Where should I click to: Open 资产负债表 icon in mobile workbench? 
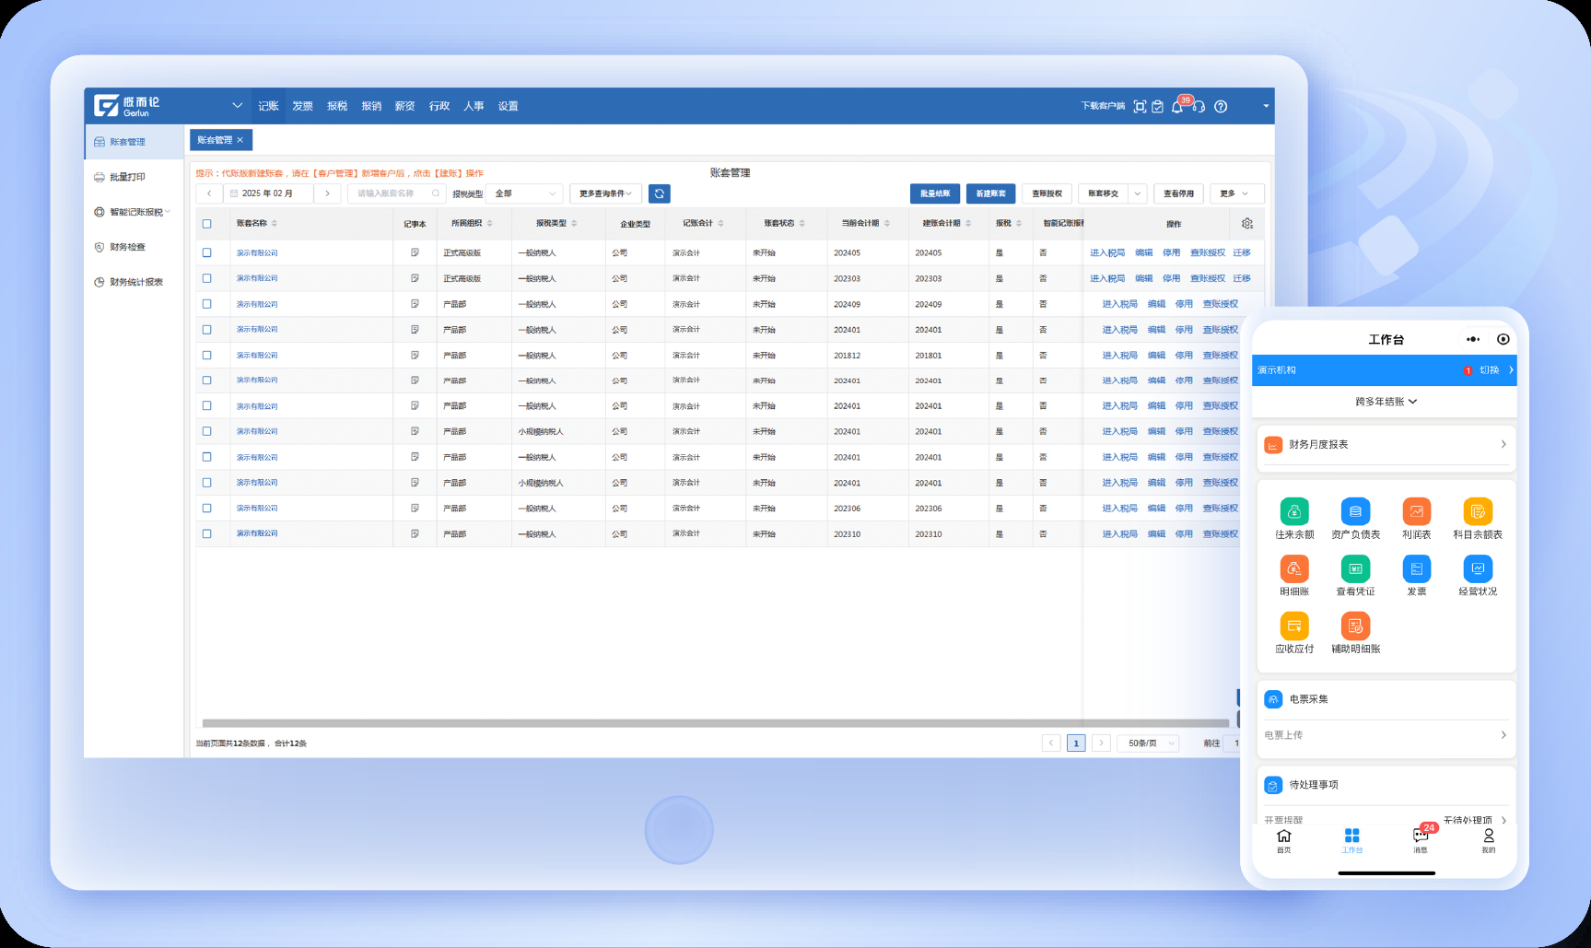pyautogui.click(x=1355, y=512)
